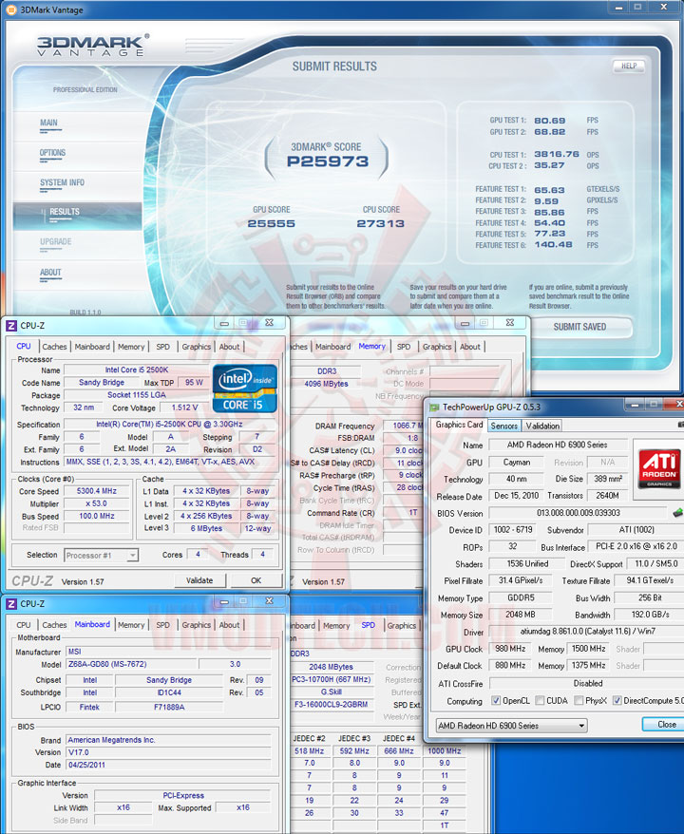Open CPU tab in bottom-left CPU-Z Mainboard window
Image resolution: width=684 pixels, height=834 pixels.
24,625
